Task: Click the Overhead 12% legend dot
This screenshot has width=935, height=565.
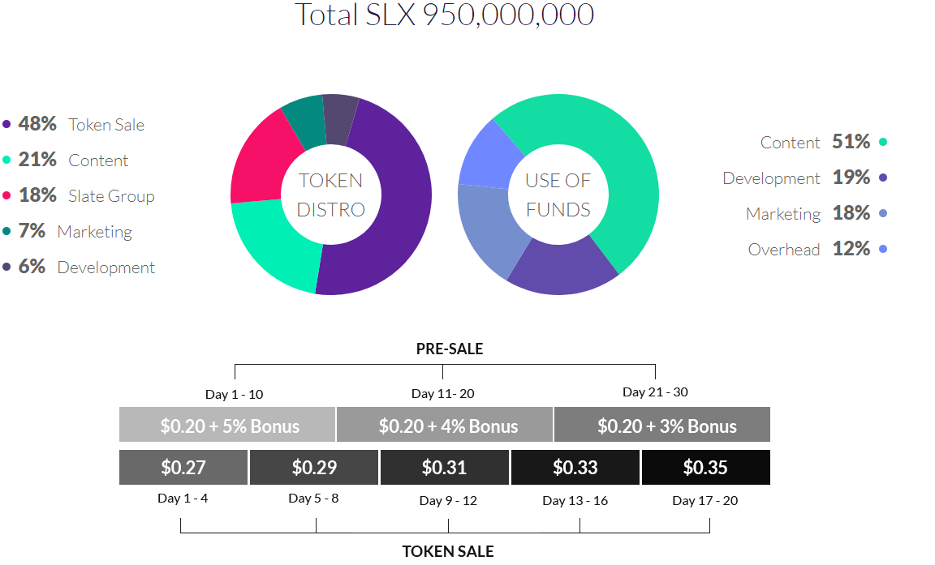Action: 883,249
